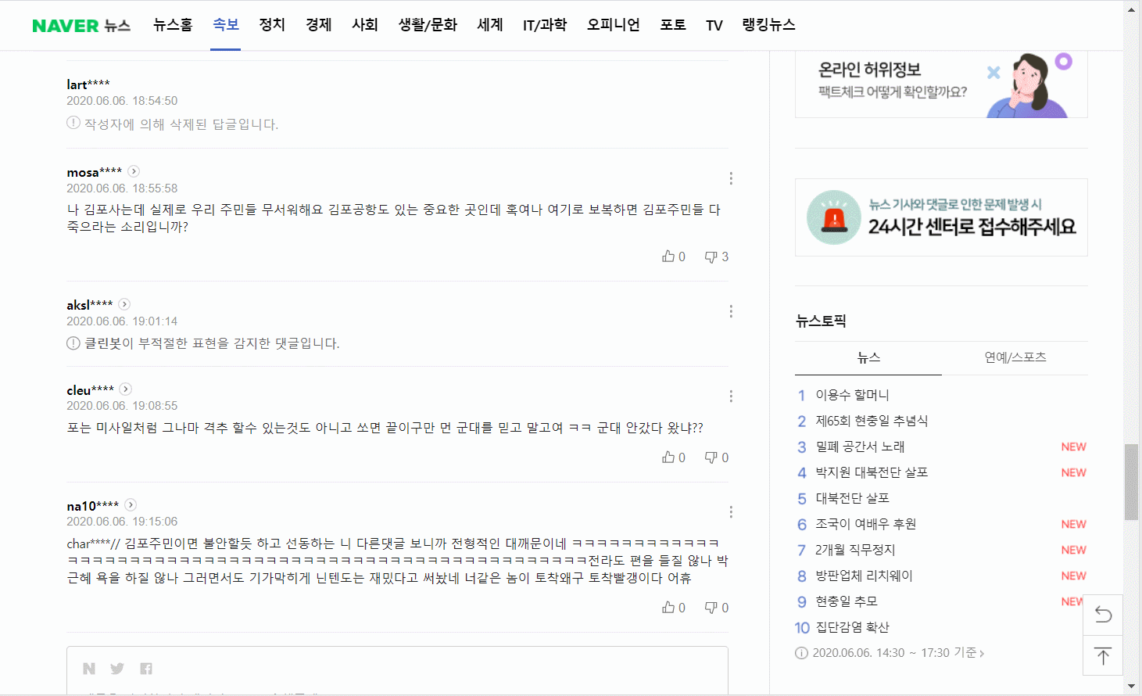
Task: Share via Facebook icon
Action: [146, 669]
